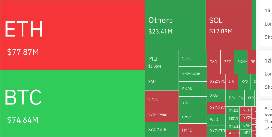Click the XYZ:MSTR tile
The image size is (272, 137).
[162, 129]
